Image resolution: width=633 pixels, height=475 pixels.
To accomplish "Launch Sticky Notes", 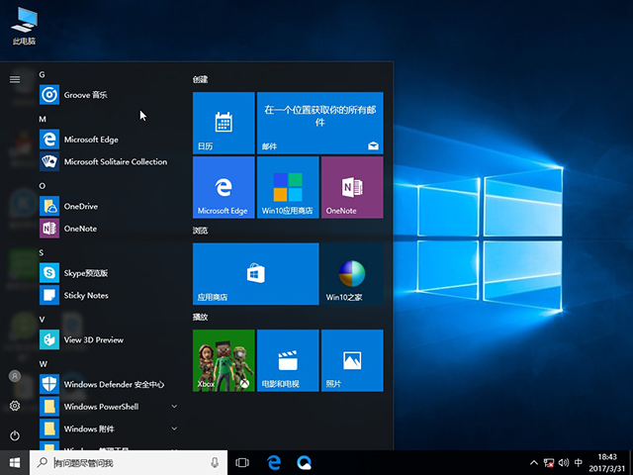I will pos(85,295).
